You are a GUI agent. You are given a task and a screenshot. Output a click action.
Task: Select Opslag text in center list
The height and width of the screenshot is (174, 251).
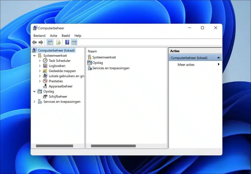click(98, 63)
